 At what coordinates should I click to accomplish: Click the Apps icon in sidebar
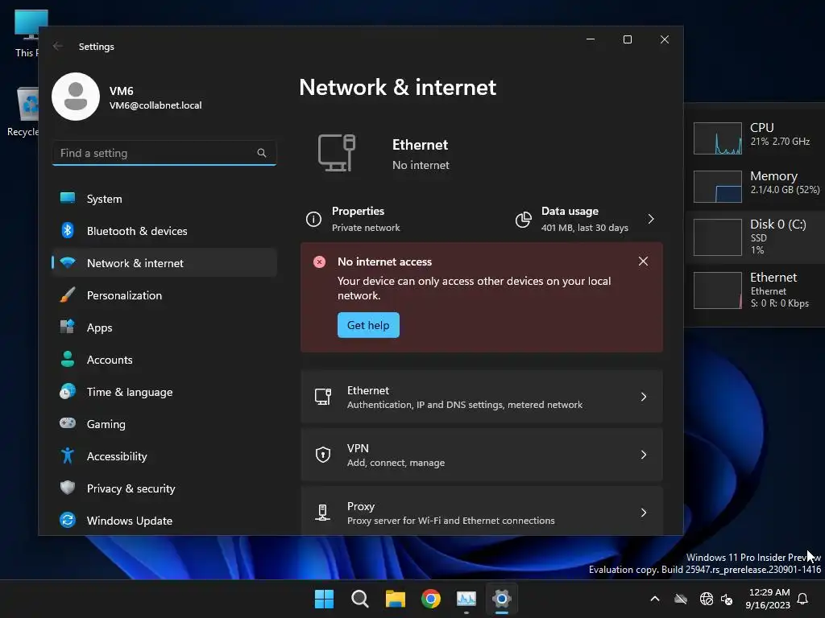(x=68, y=327)
